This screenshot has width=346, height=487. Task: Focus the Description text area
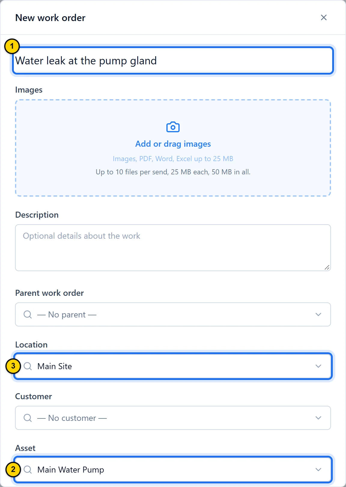(x=173, y=248)
